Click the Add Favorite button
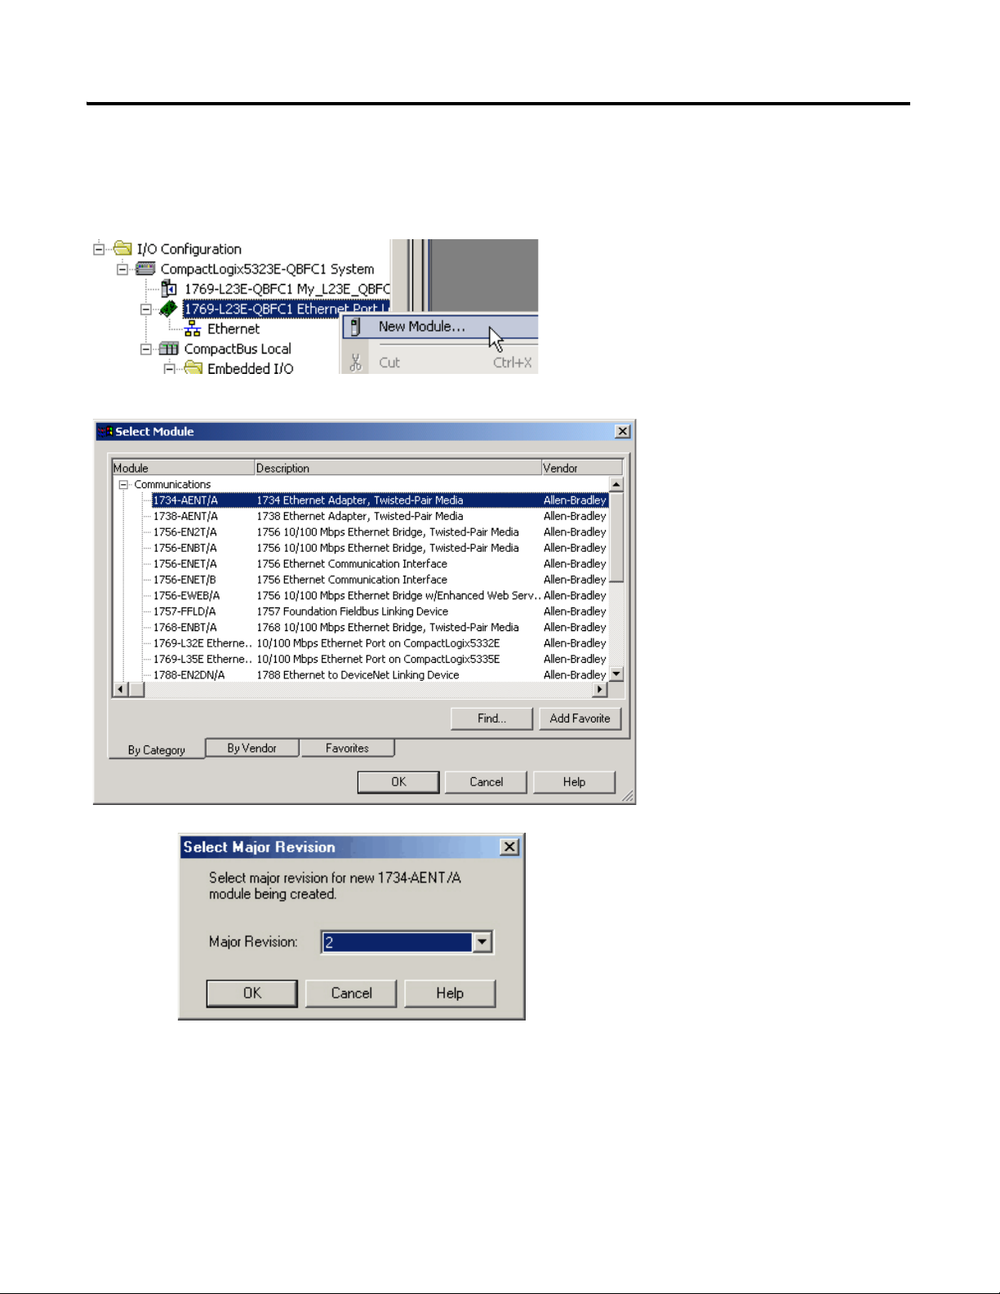The height and width of the screenshot is (1294, 1000). click(580, 718)
